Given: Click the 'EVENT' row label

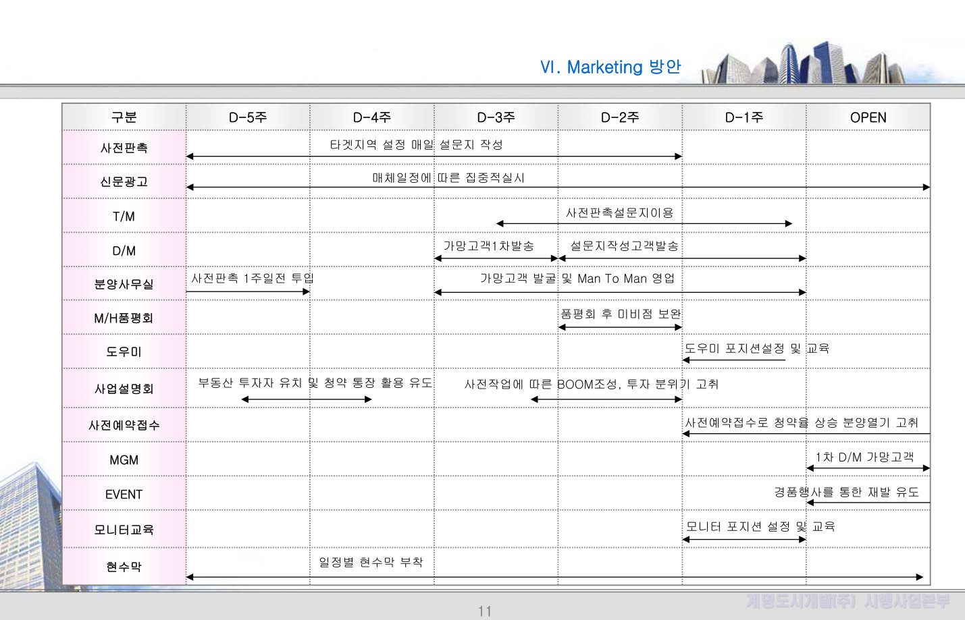Looking at the screenshot, I should click(x=124, y=495).
